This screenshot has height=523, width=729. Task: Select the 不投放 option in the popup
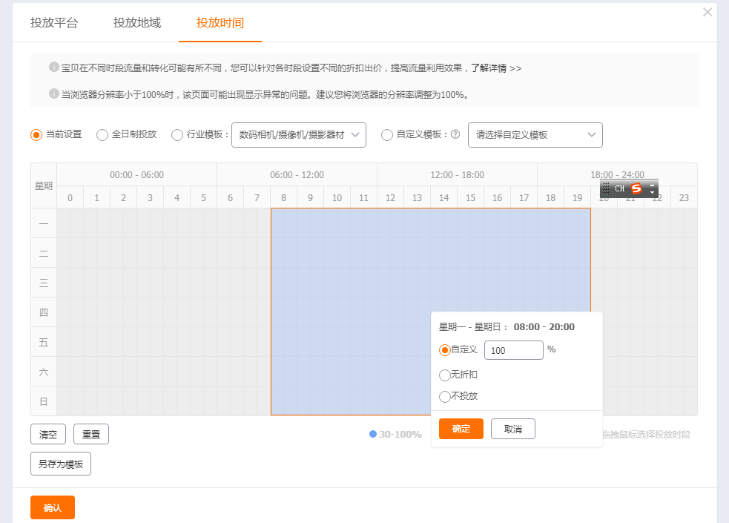coord(445,395)
